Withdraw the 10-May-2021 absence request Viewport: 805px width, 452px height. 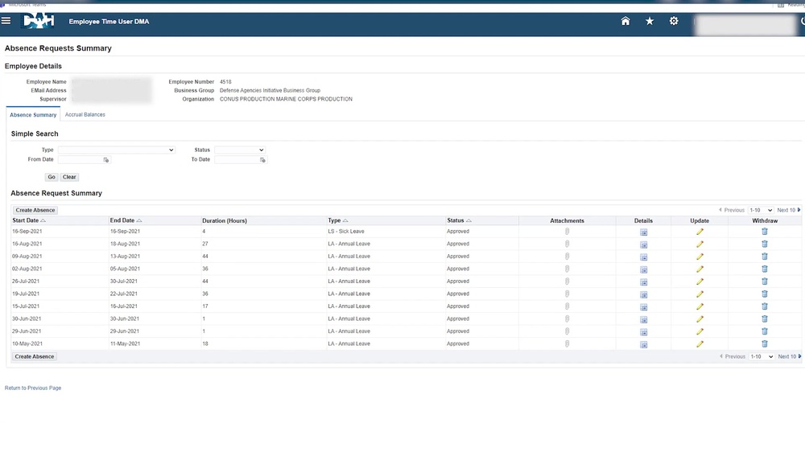point(765,343)
